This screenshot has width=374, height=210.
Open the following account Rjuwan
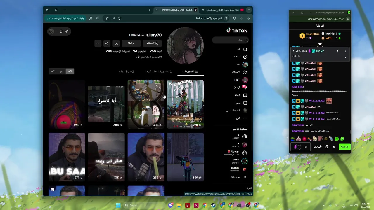tap(236, 153)
